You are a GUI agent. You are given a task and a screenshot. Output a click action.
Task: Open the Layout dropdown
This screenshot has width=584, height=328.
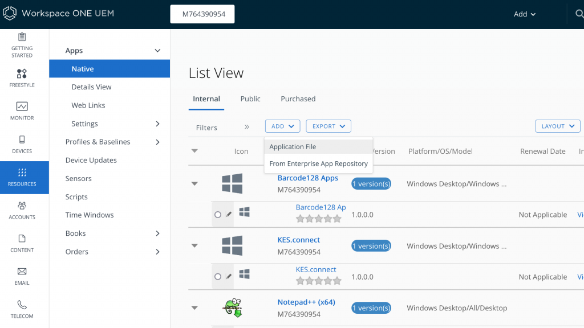click(x=557, y=126)
